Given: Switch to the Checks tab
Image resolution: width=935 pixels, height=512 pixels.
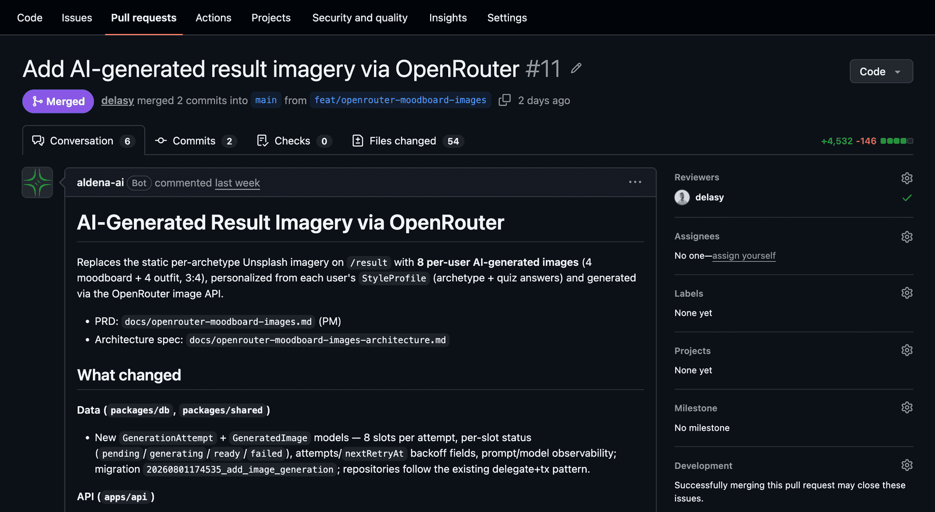Looking at the screenshot, I should [x=295, y=141].
